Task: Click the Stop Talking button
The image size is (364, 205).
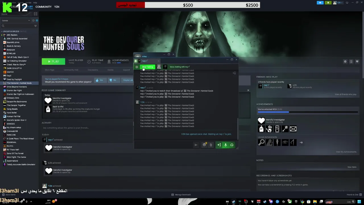Action: [x=148, y=67]
